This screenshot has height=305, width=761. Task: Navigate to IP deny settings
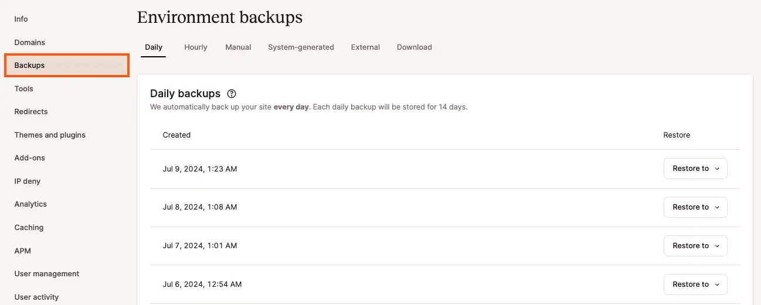[x=28, y=181]
